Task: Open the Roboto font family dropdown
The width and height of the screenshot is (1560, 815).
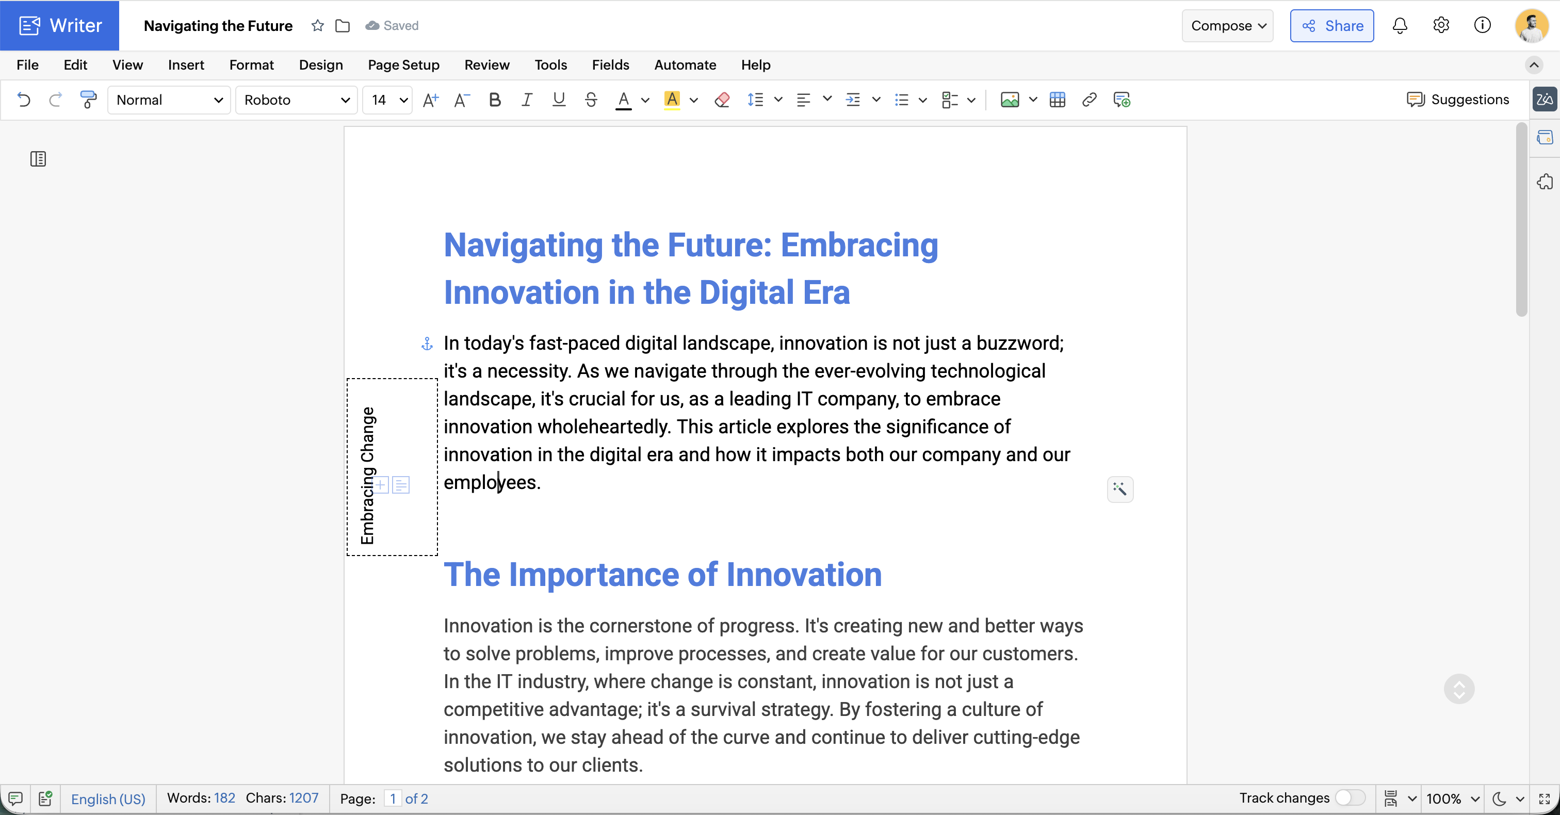Action: pyautogui.click(x=297, y=100)
